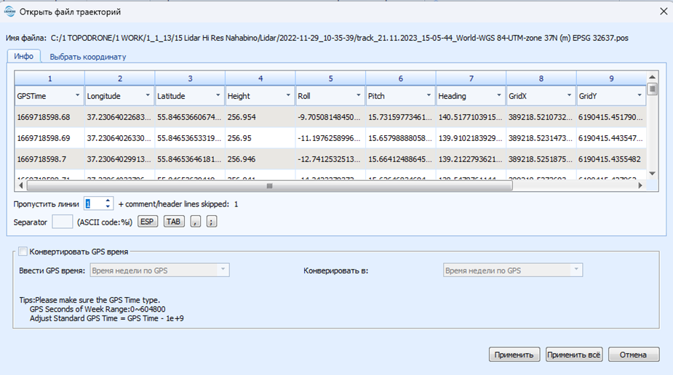Select cell with GPSTime 1669718598.7
Viewport: 673px width, 375px height.
point(49,159)
